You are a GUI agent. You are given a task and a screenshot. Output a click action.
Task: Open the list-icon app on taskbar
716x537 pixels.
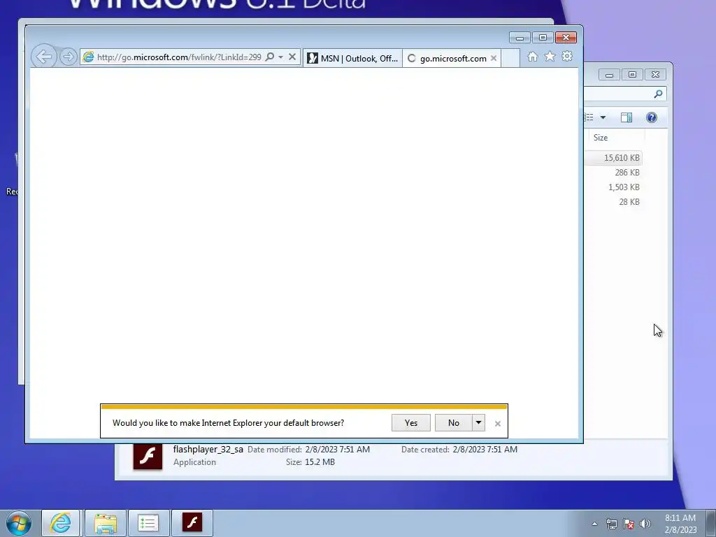pos(148,523)
